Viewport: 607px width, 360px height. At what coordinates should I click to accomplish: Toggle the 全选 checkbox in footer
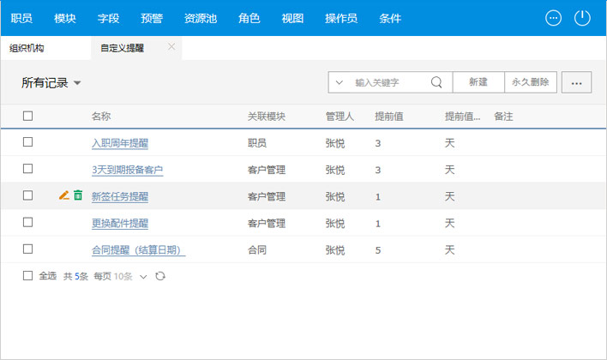(x=28, y=276)
